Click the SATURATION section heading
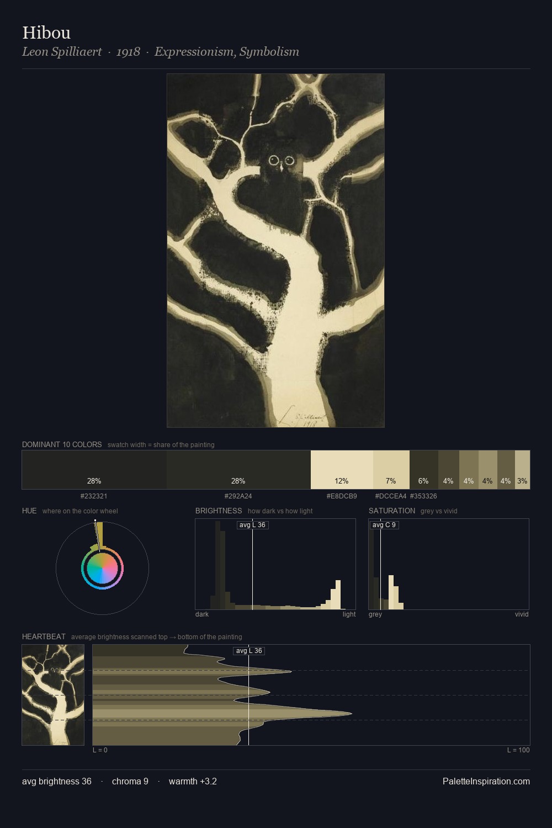Viewport: 552px width, 828px height. (x=392, y=511)
